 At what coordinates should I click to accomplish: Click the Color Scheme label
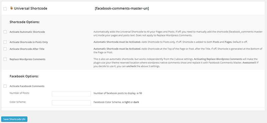pyautogui.click(x=18, y=102)
